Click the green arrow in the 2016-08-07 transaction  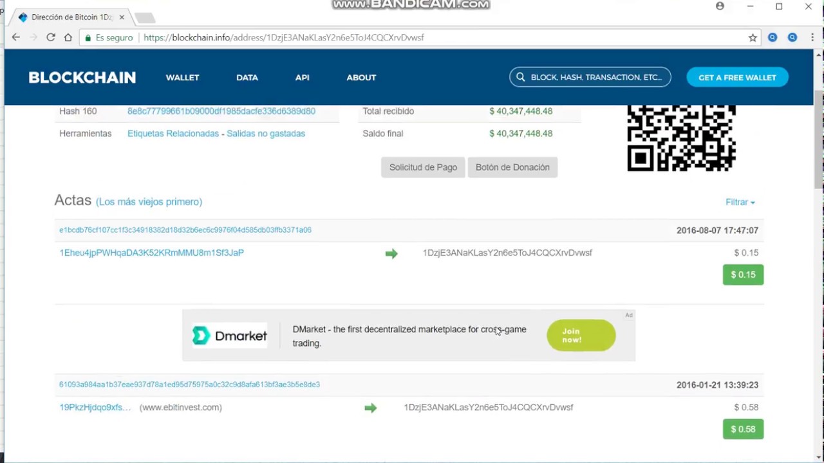pyautogui.click(x=391, y=253)
